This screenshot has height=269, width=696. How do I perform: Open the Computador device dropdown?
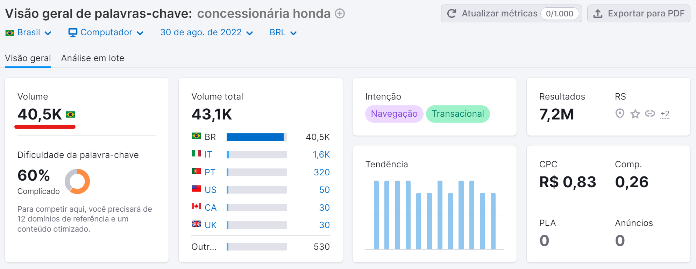[x=106, y=32]
